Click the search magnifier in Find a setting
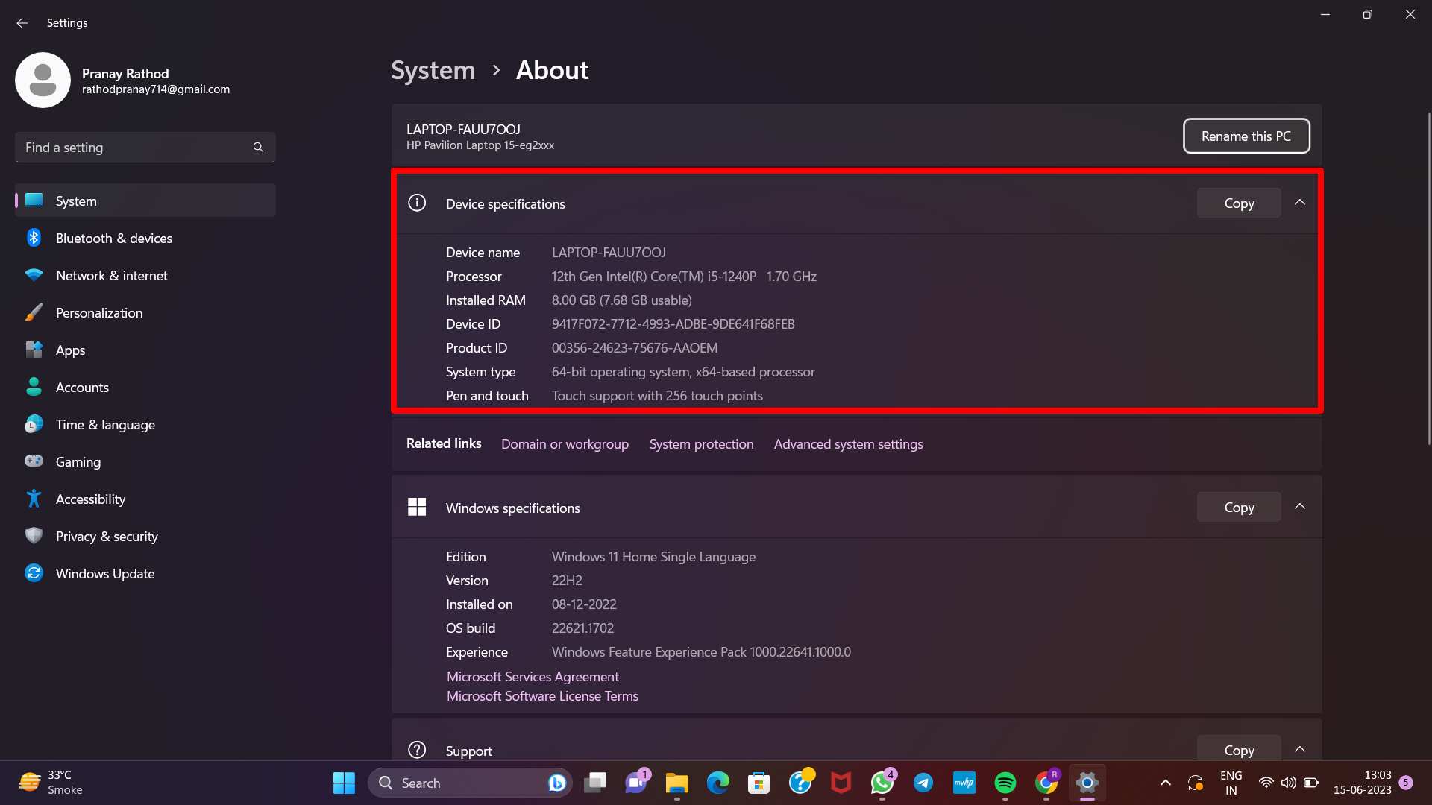1432x805 pixels. pos(258,147)
